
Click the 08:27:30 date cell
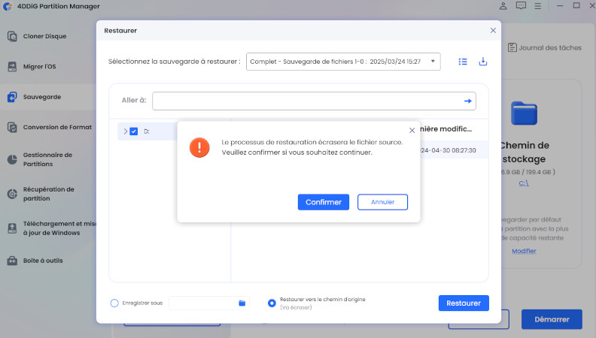point(449,150)
